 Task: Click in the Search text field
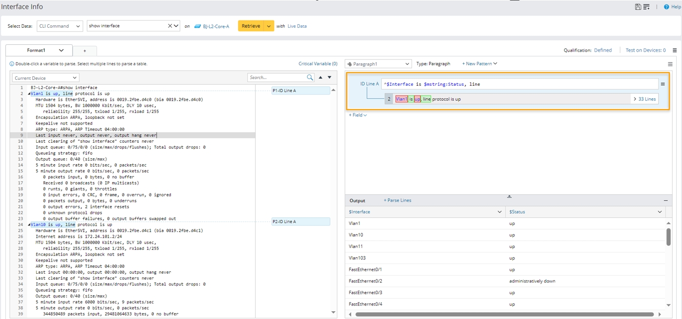click(x=276, y=77)
